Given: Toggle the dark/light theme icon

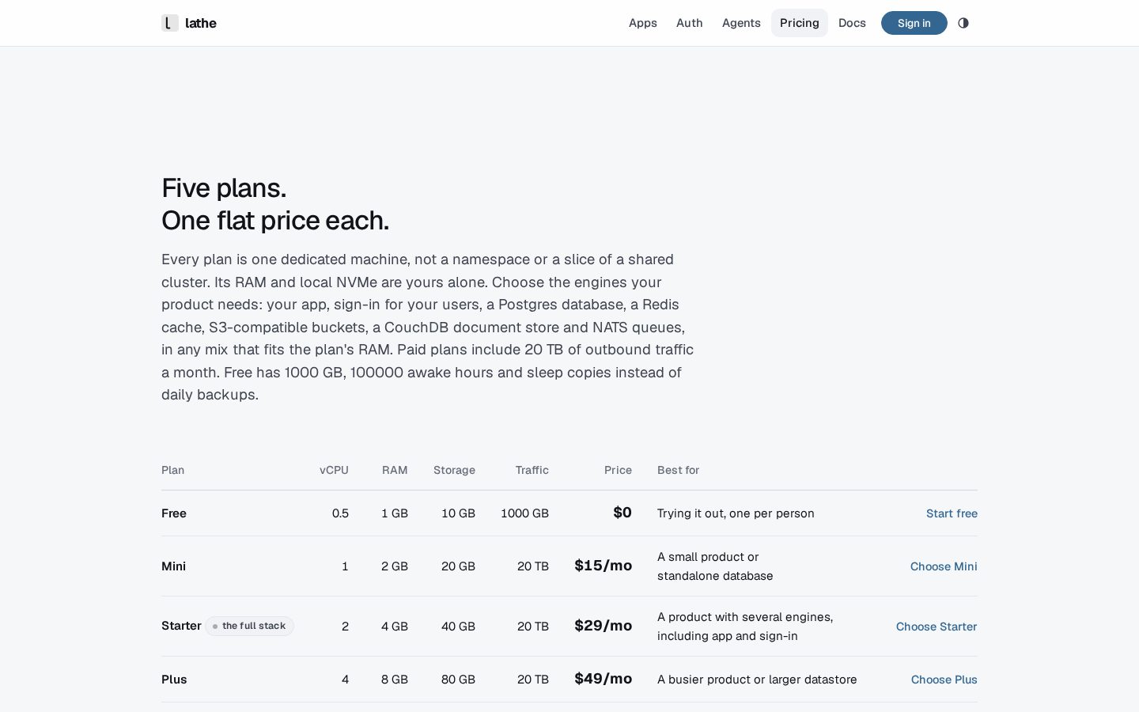Looking at the screenshot, I should tap(963, 23).
